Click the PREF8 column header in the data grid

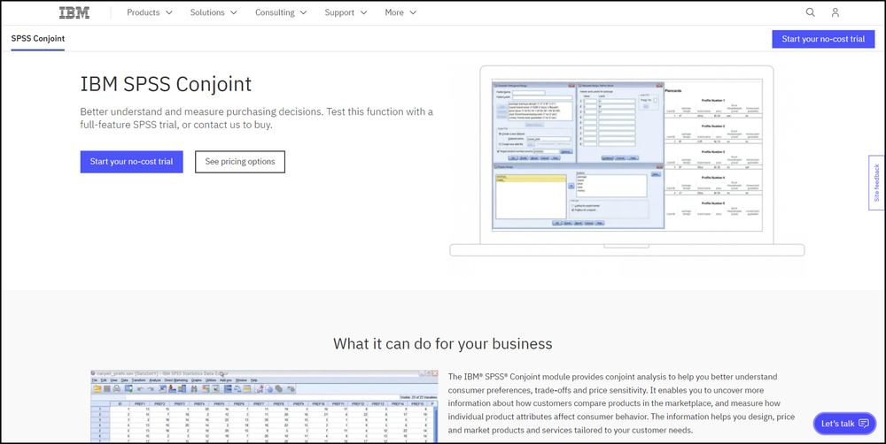278,404
